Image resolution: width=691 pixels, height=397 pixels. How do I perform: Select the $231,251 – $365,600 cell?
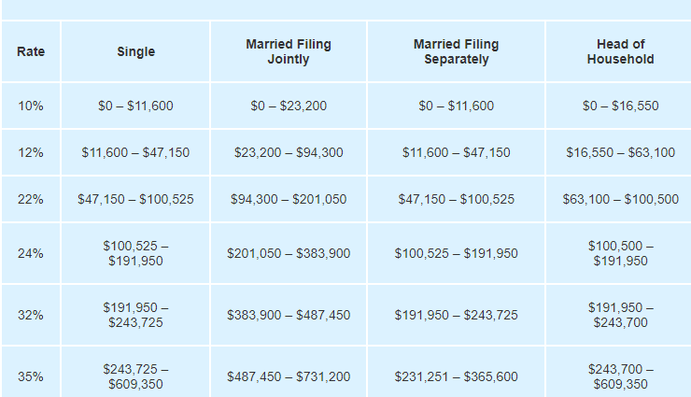pos(456,376)
